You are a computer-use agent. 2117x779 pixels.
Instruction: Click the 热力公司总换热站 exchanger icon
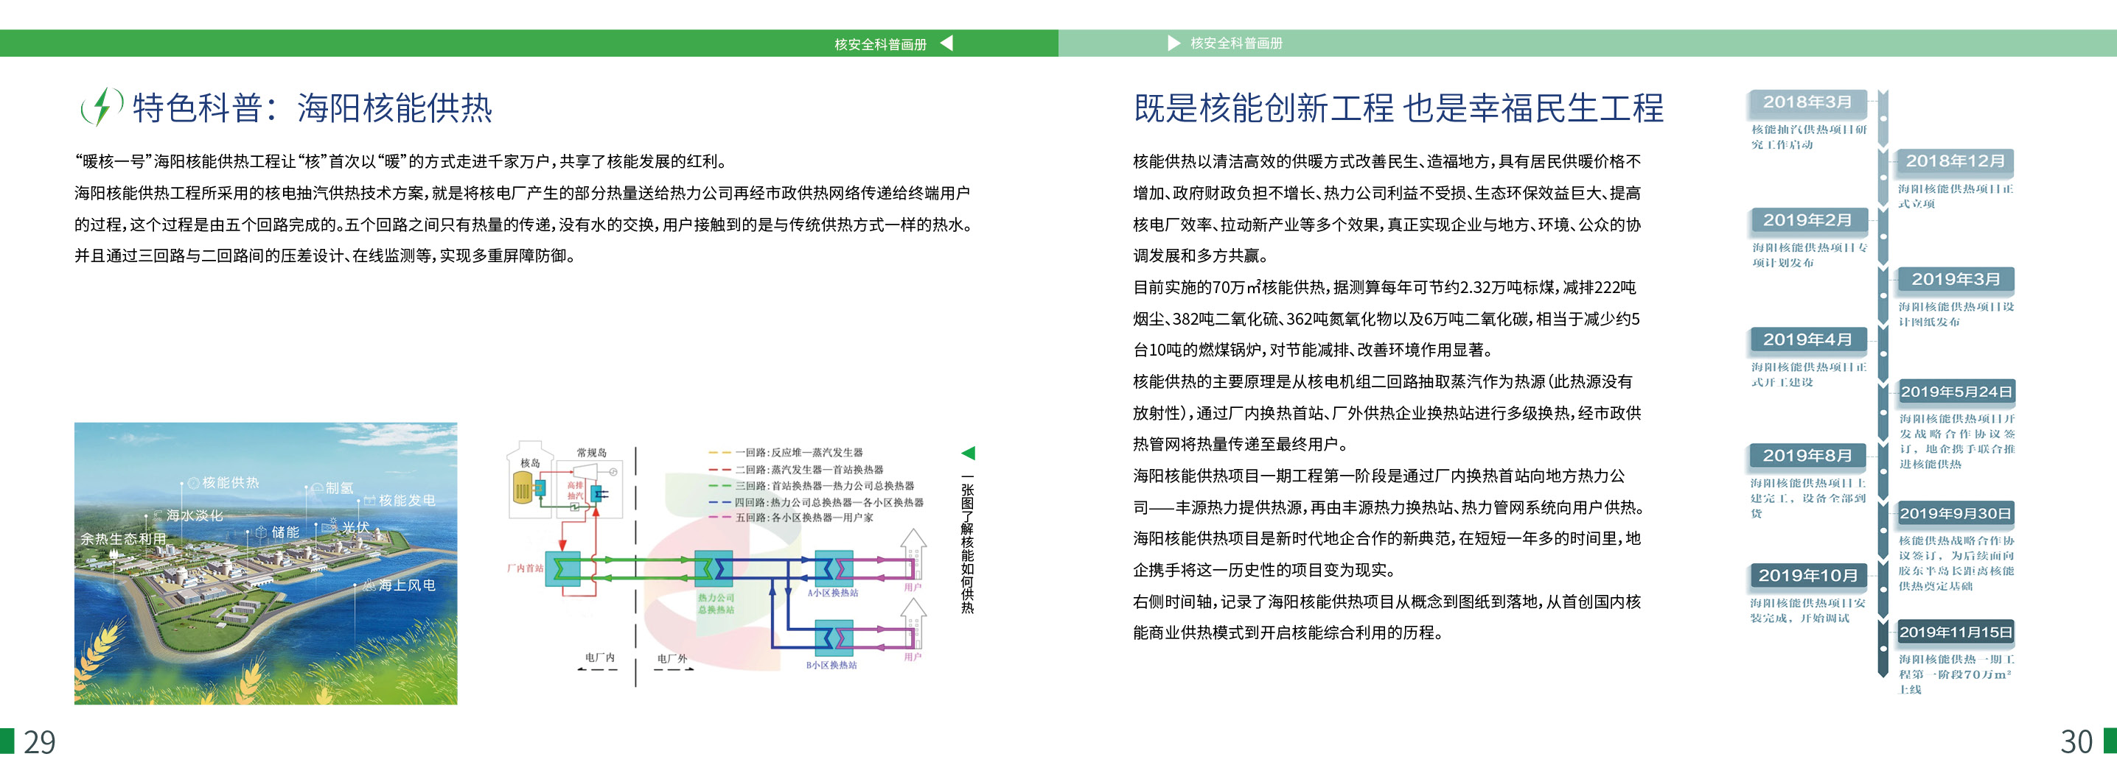click(714, 568)
